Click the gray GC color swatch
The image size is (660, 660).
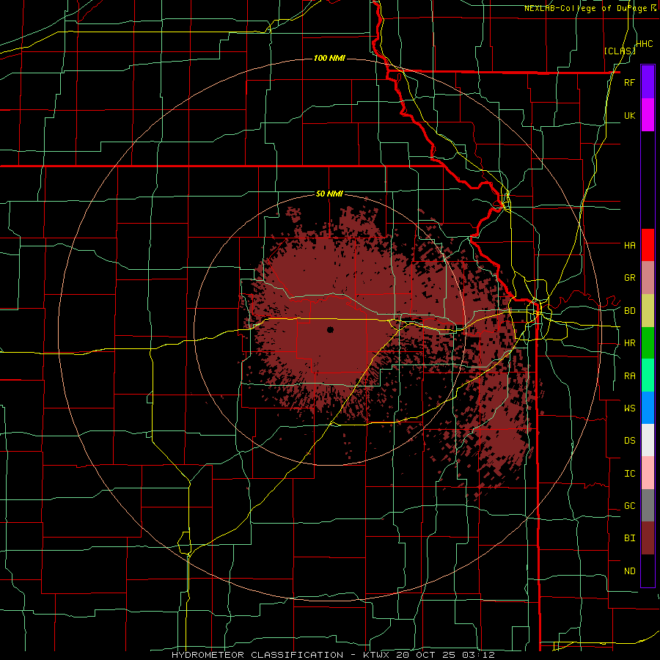648,505
